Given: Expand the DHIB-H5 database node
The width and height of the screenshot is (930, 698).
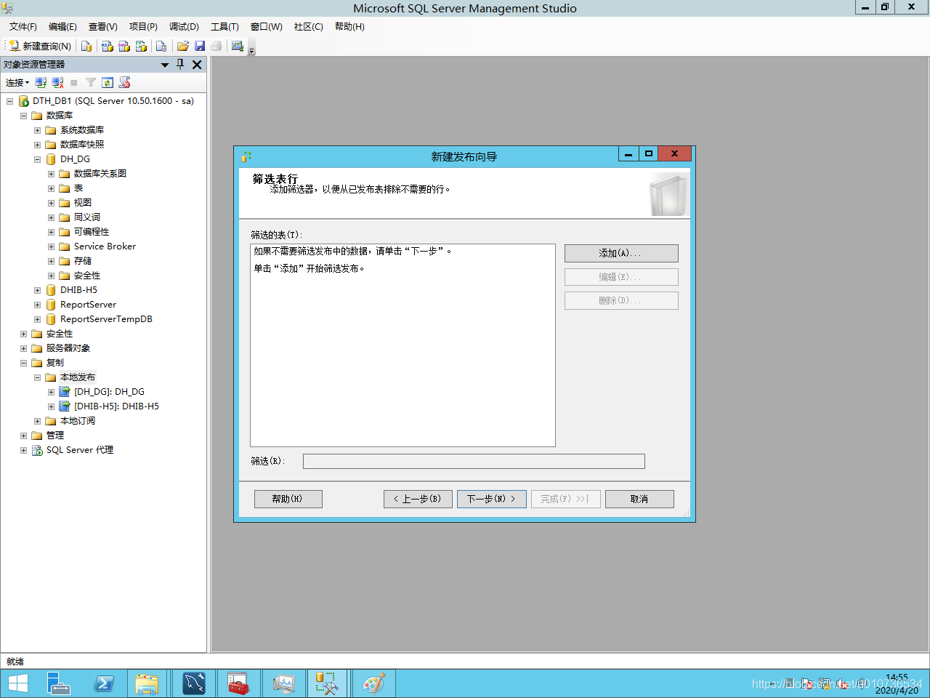Looking at the screenshot, I should (x=37, y=290).
